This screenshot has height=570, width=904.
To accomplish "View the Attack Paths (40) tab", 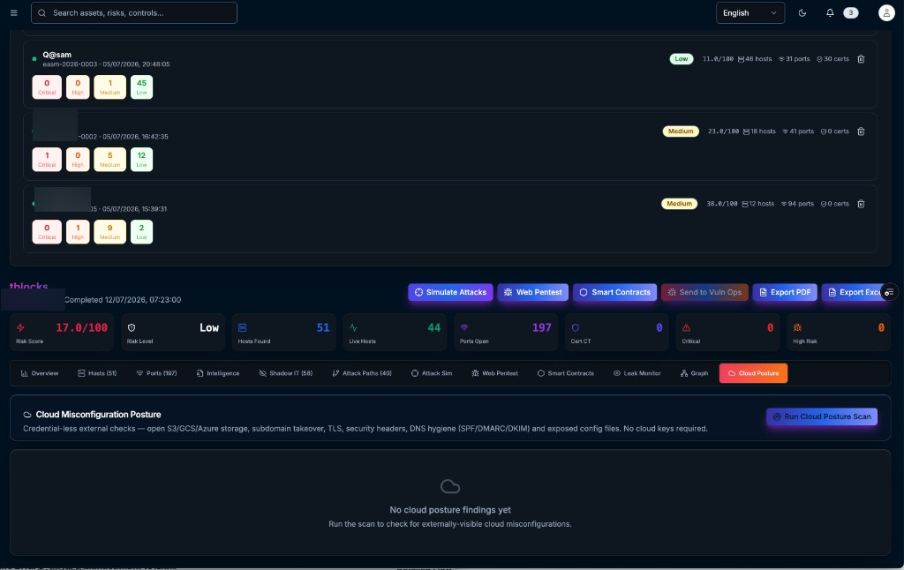I will tap(361, 373).
